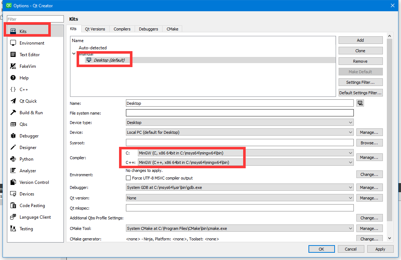Enable Force UTF-8 MSVC compiler output
401x260 pixels.
tap(128, 178)
